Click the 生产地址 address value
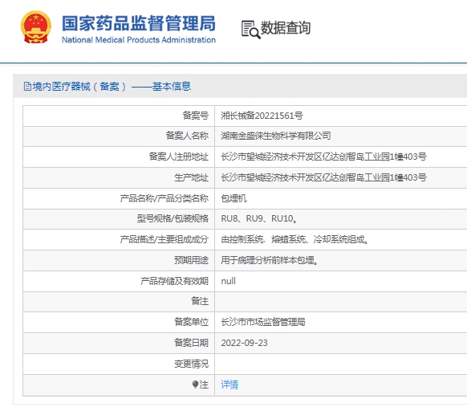Image resolution: width=467 pixels, height=411 pixels. [323, 177]
